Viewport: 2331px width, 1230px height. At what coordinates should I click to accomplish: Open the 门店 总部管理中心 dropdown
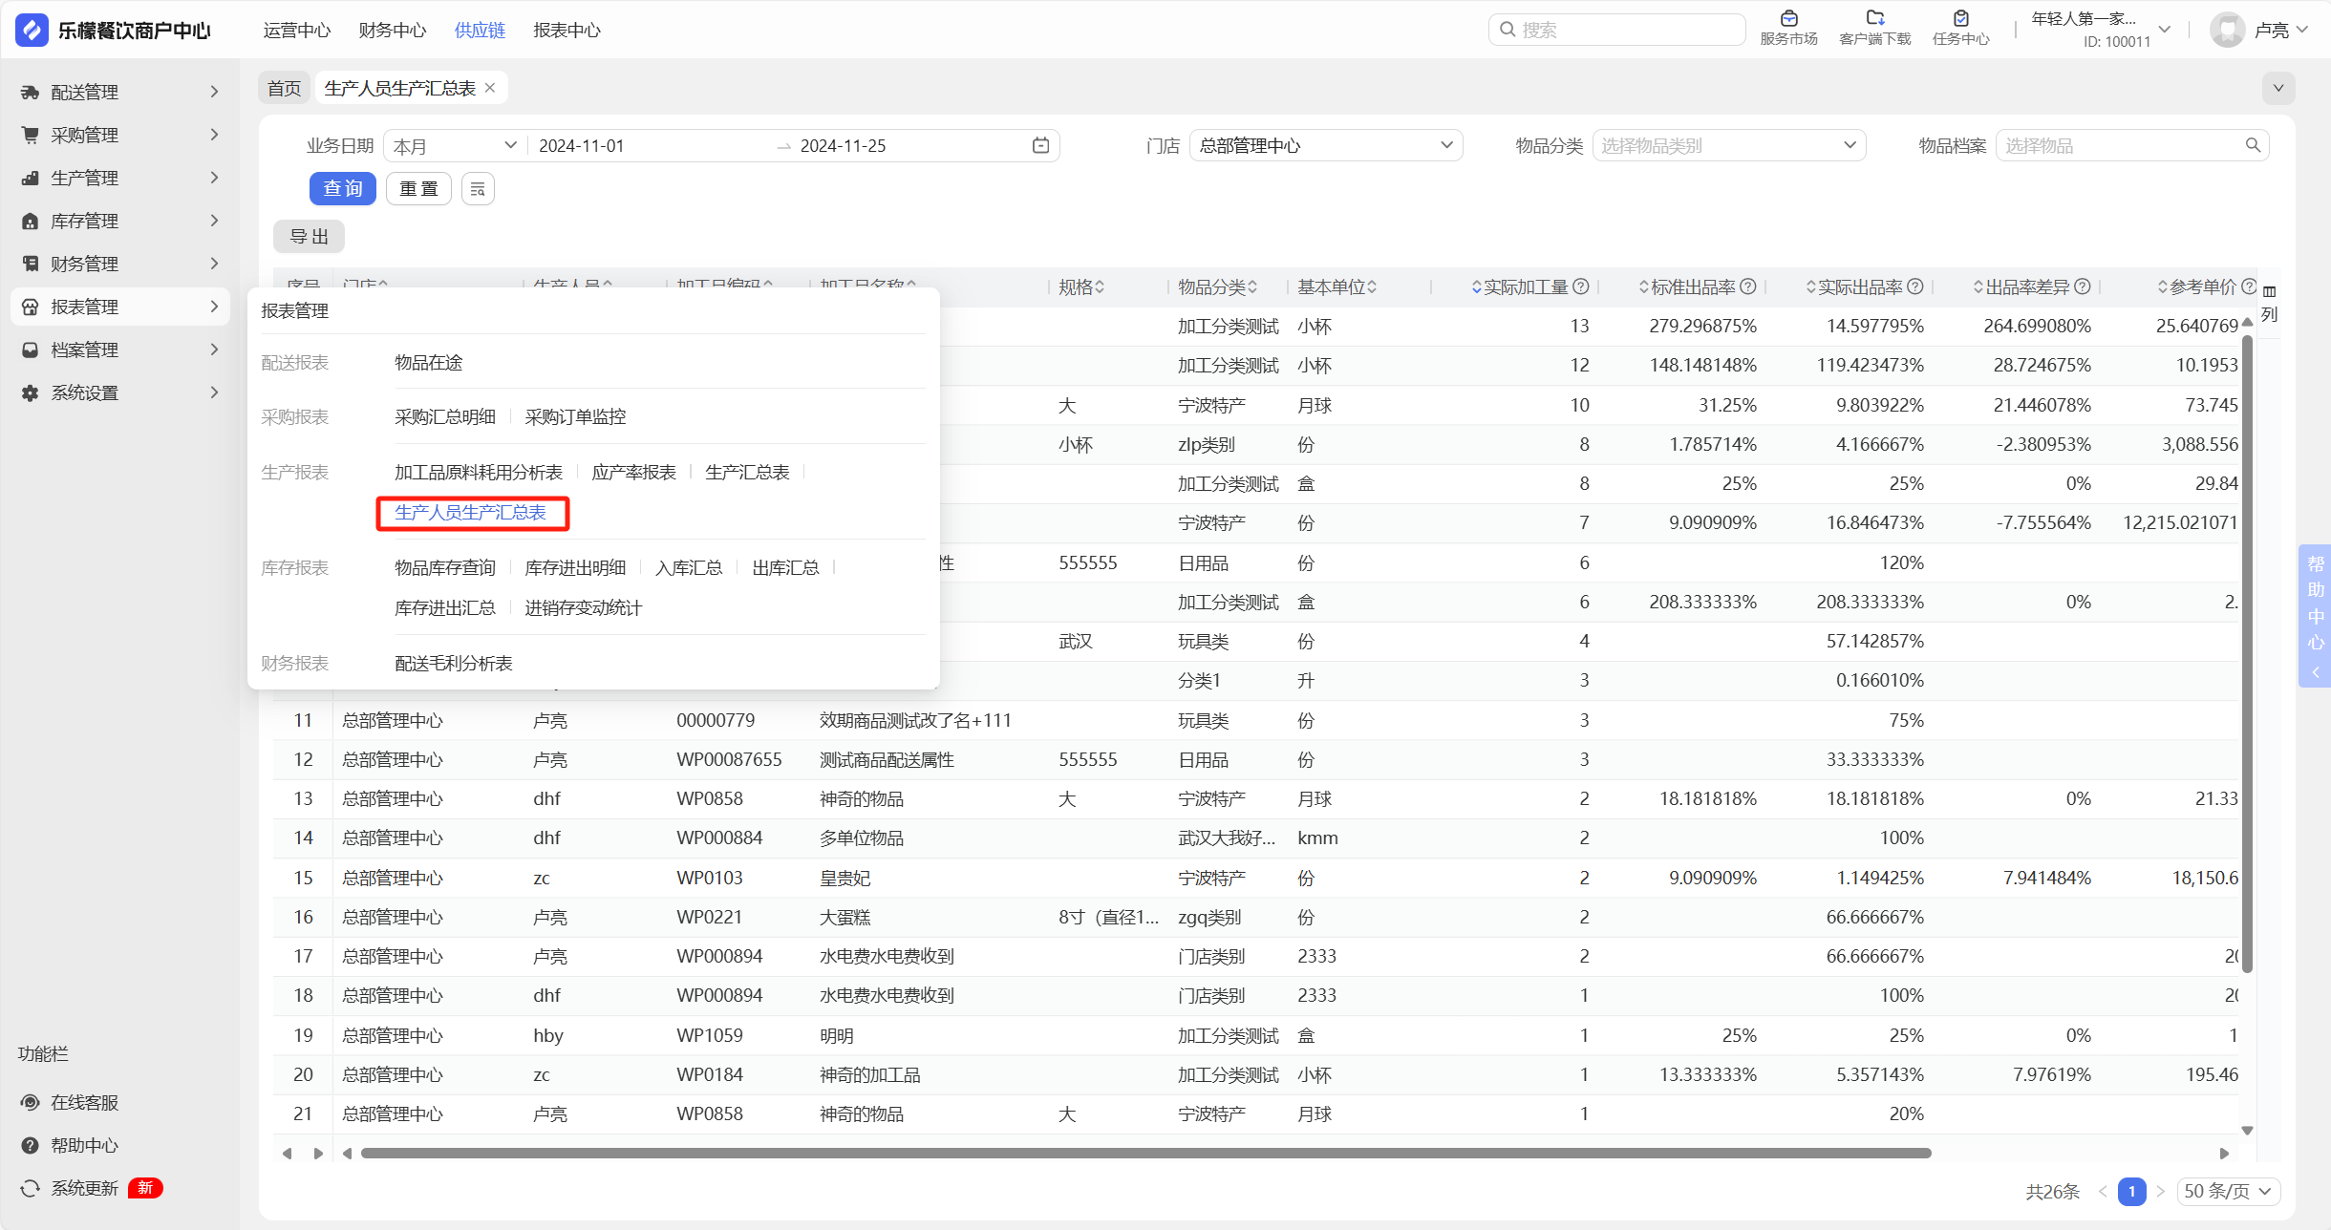pyautogui.click(x=1325, y=145)
